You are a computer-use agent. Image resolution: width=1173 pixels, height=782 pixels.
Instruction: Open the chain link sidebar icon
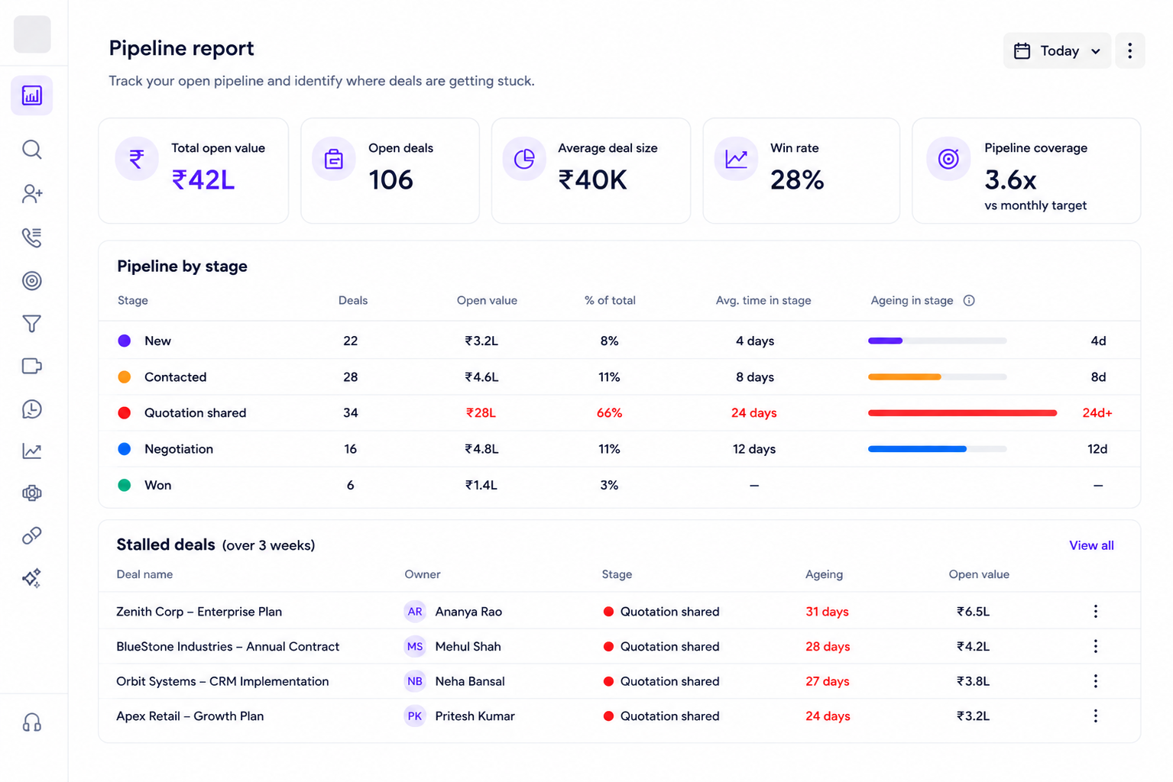coord(32,536)
